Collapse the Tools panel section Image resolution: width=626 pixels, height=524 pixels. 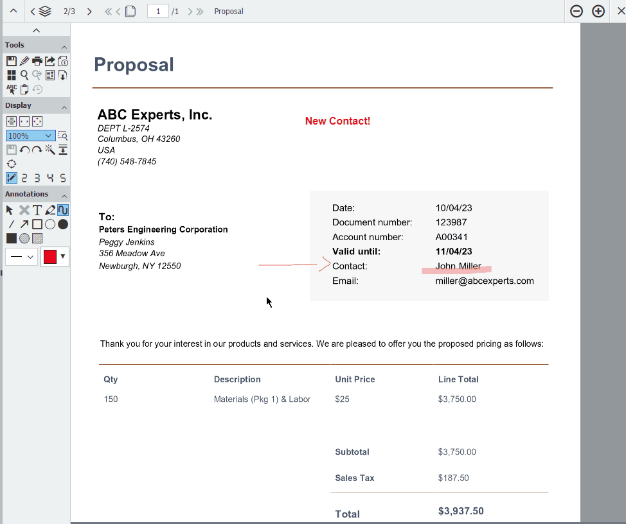pos(64,48)
